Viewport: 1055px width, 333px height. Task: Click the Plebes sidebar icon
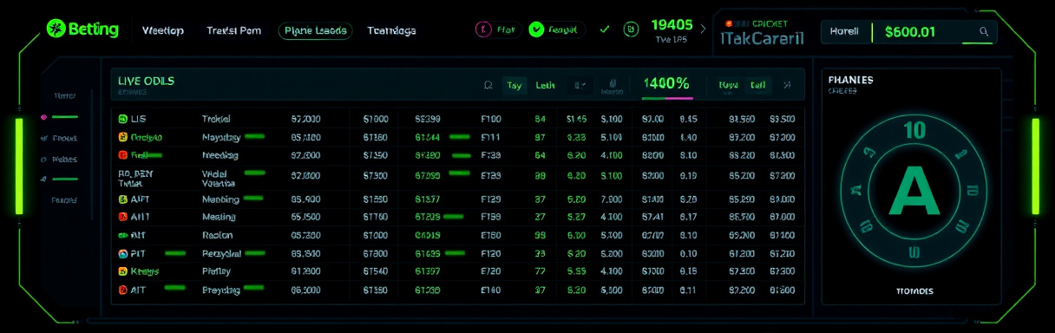43,160
